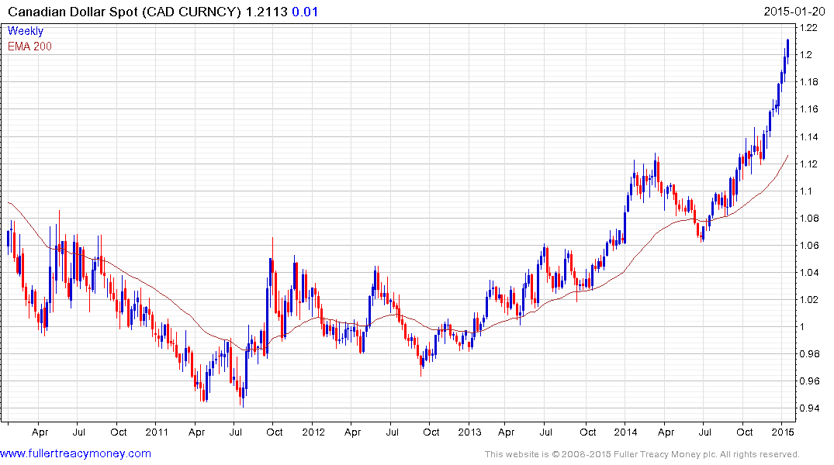Select the last price value 1.2113

(x=266, y=12)
